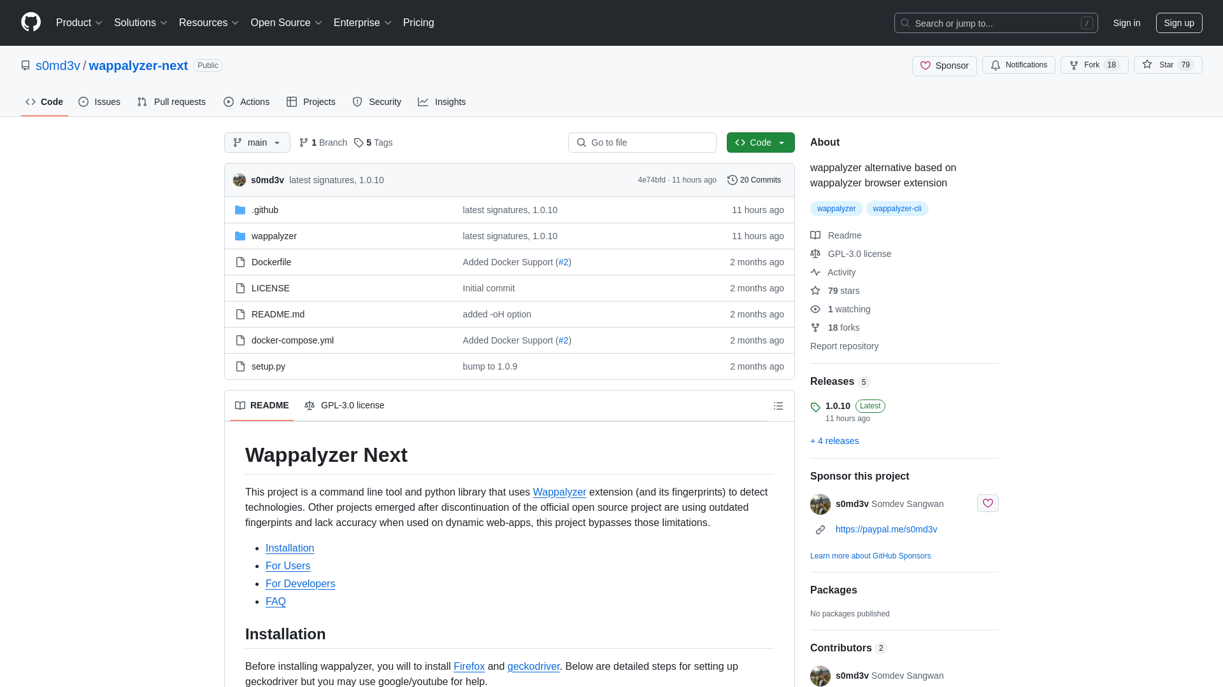Click the README.md file icon
This screenshot has height=687, width=1223.
coord(240,314)
